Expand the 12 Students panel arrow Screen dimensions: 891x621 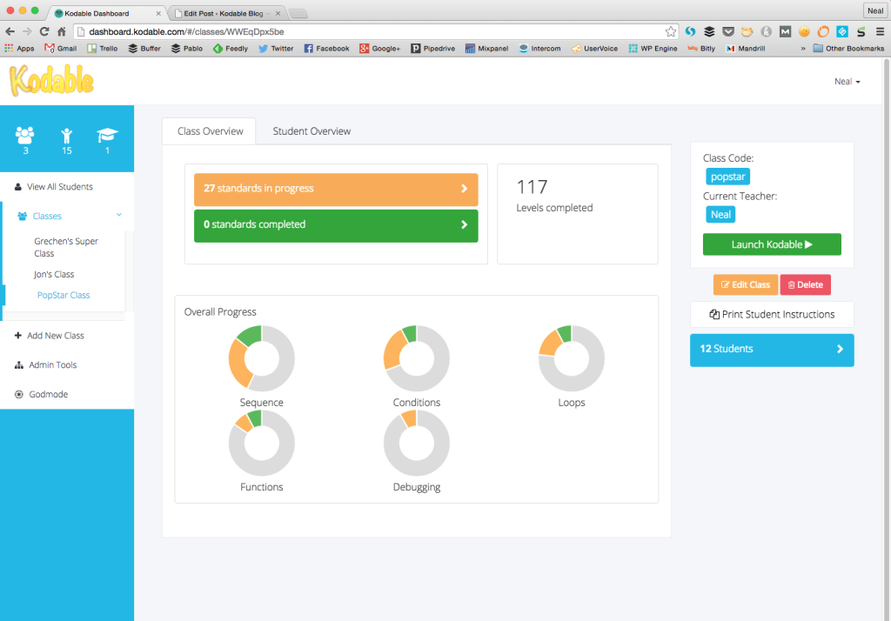coord(840,350)
